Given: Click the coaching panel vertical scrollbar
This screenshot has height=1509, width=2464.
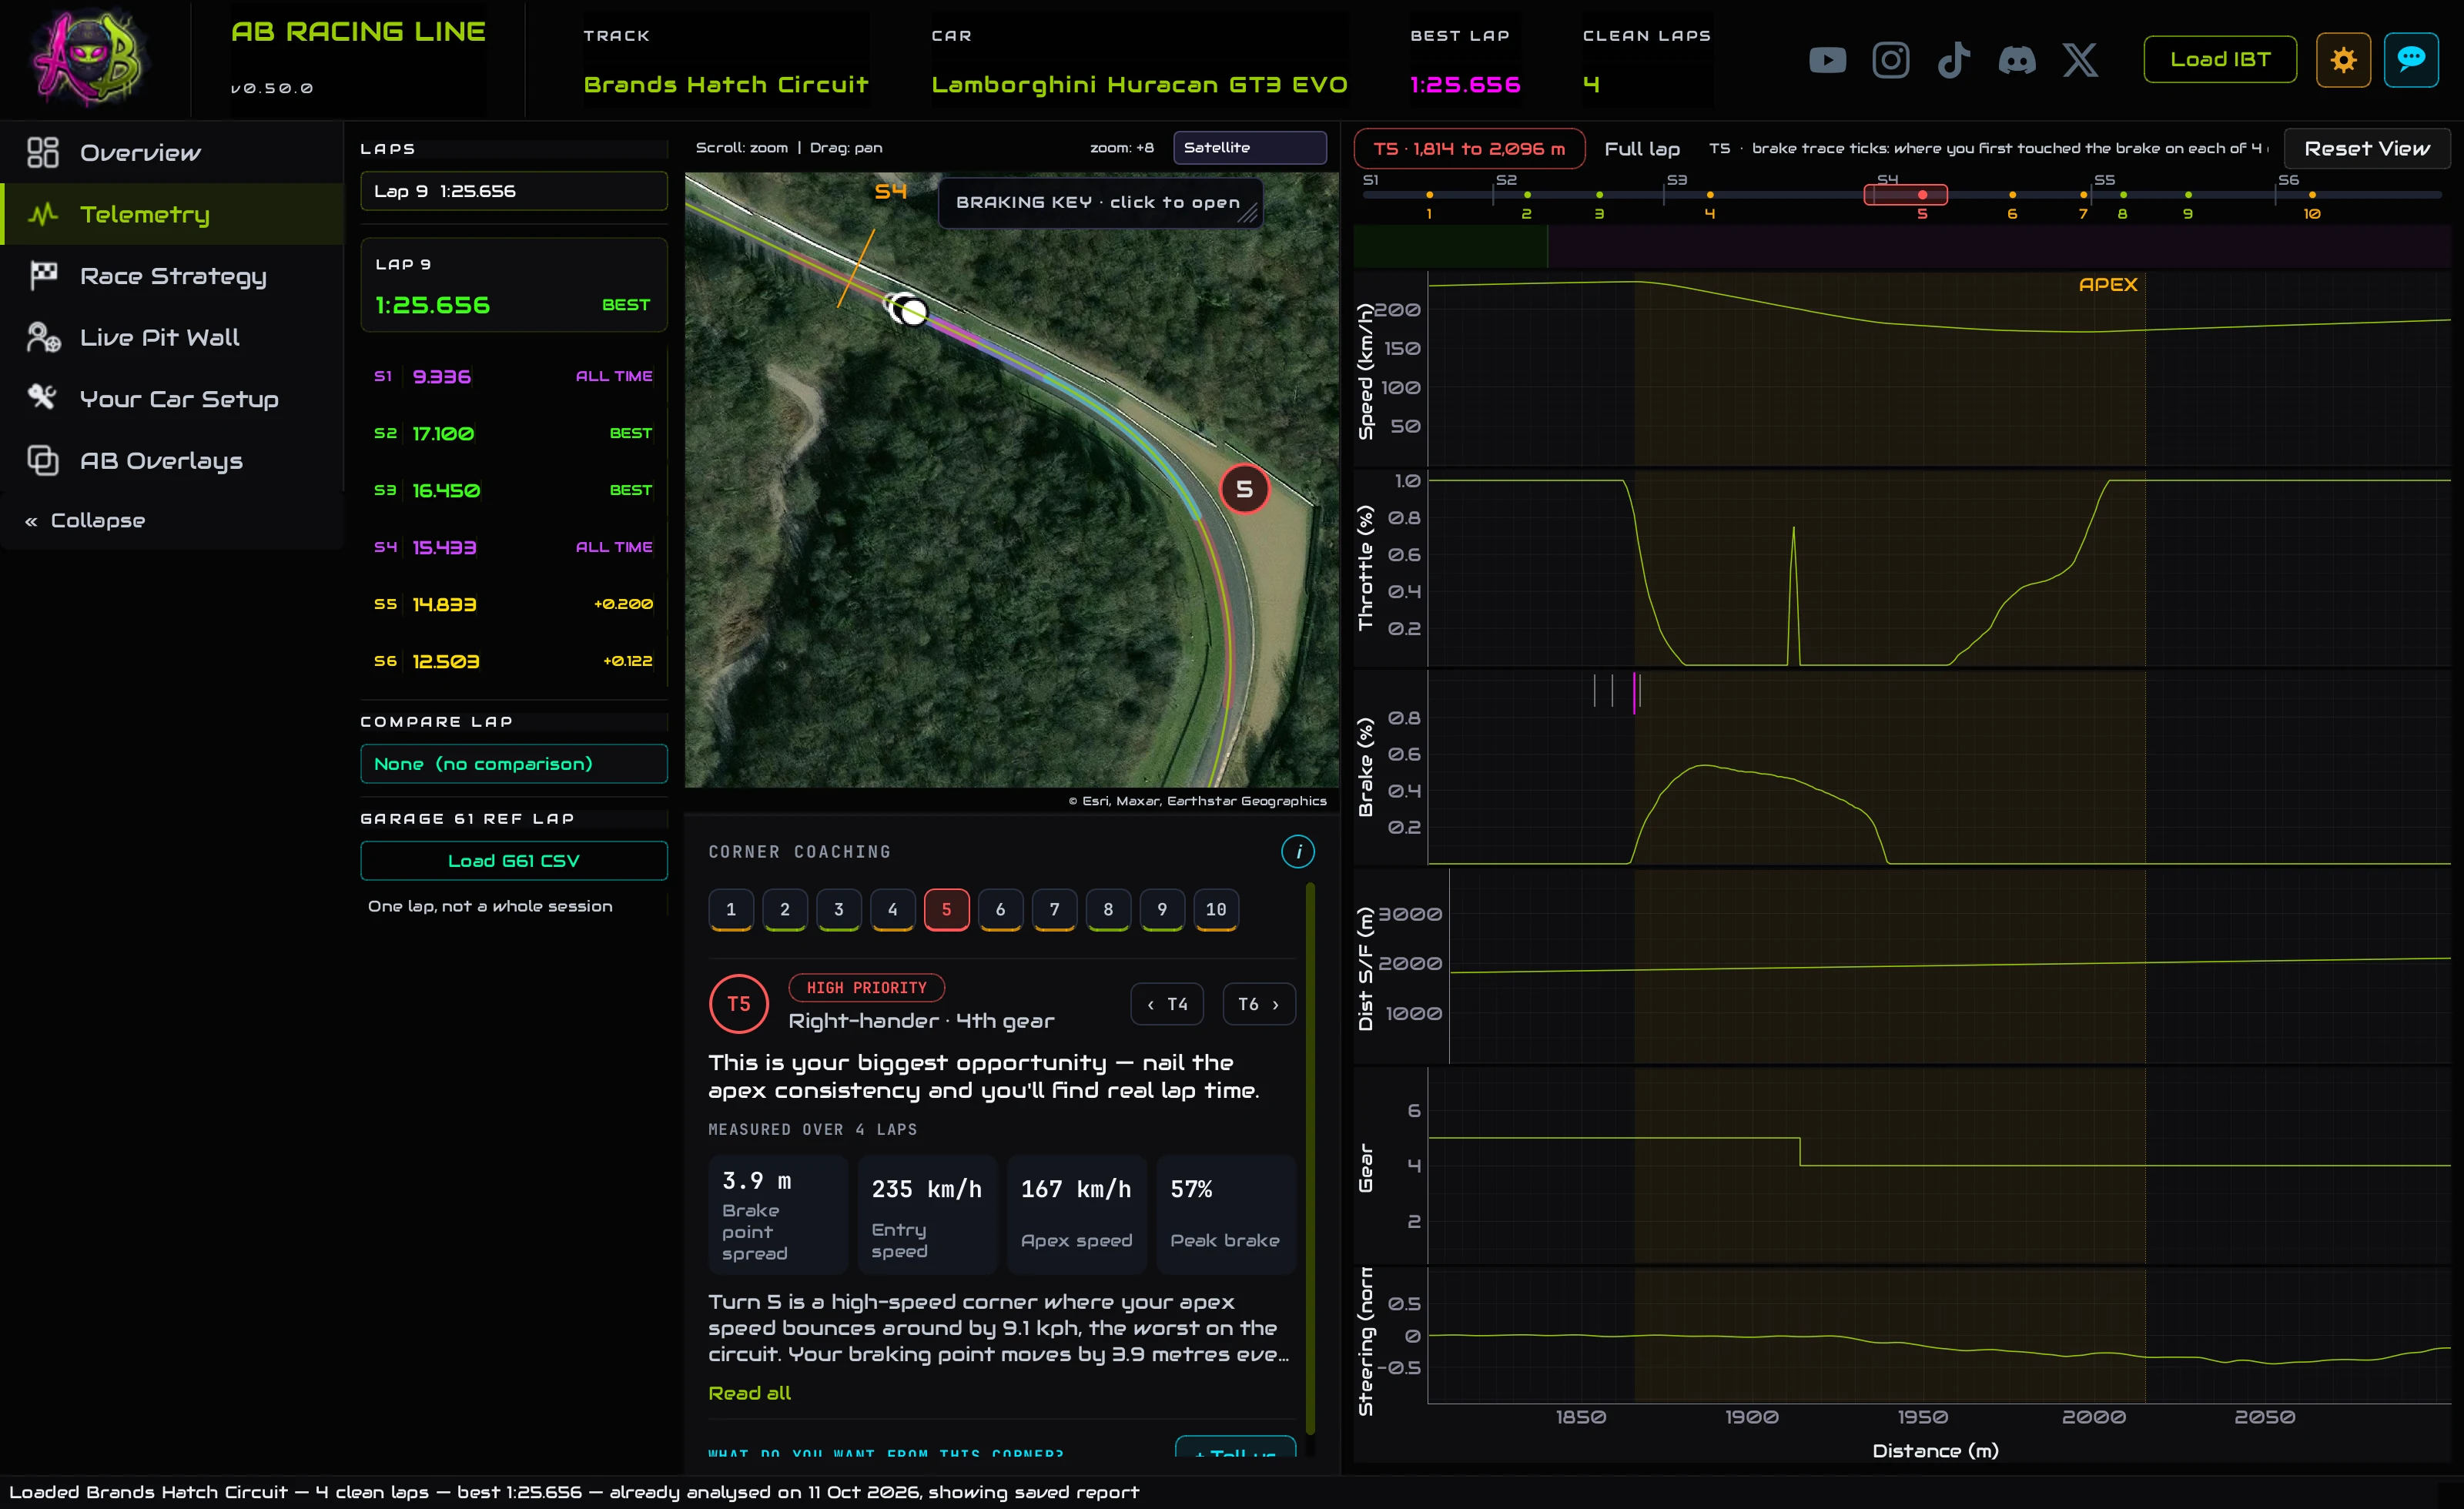Looking at the screenshot, I should pyautogui.click(x=1309, y=1158).
